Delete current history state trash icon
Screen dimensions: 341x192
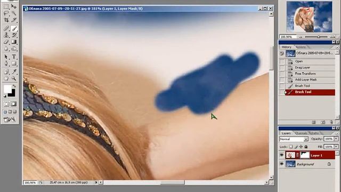[x=331, y=122]
